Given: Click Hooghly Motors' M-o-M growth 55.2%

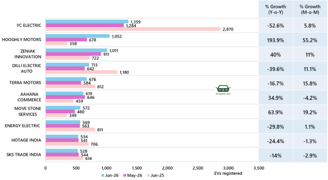Looking at the screenshot, I should [310, 40].
